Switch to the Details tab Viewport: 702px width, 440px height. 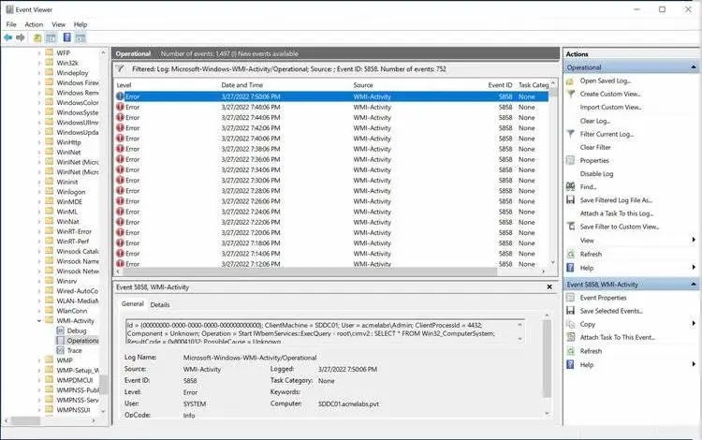(160, 304)
